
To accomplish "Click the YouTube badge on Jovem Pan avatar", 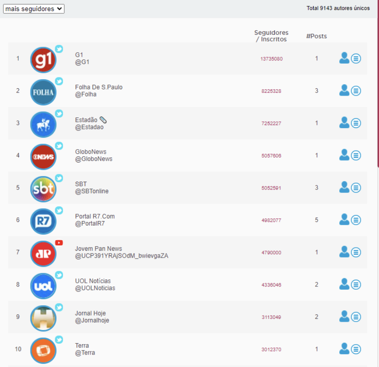I will 59,243.
